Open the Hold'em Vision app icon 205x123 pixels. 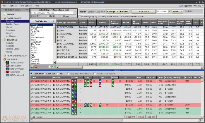coord(7,69)
